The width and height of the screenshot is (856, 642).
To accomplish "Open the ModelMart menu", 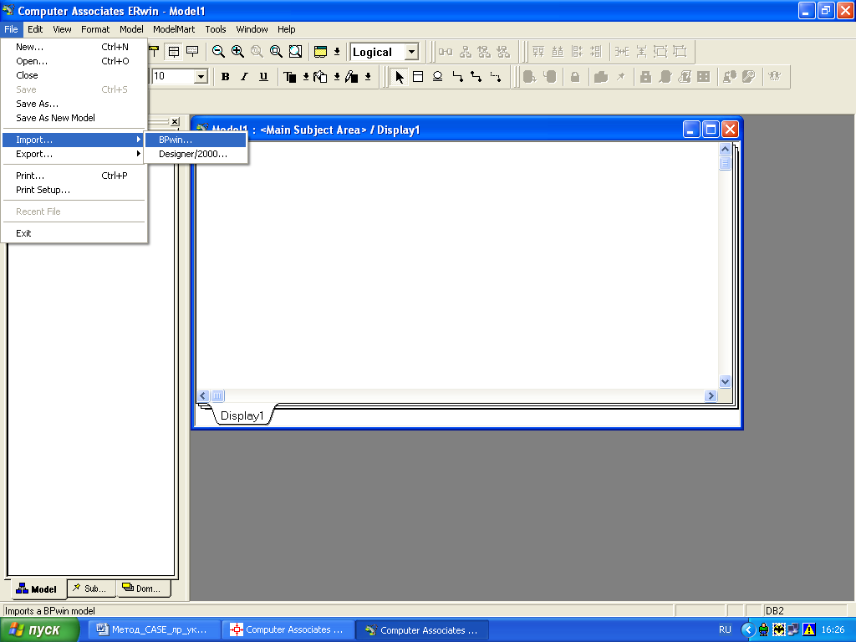I will pos(174,29).
